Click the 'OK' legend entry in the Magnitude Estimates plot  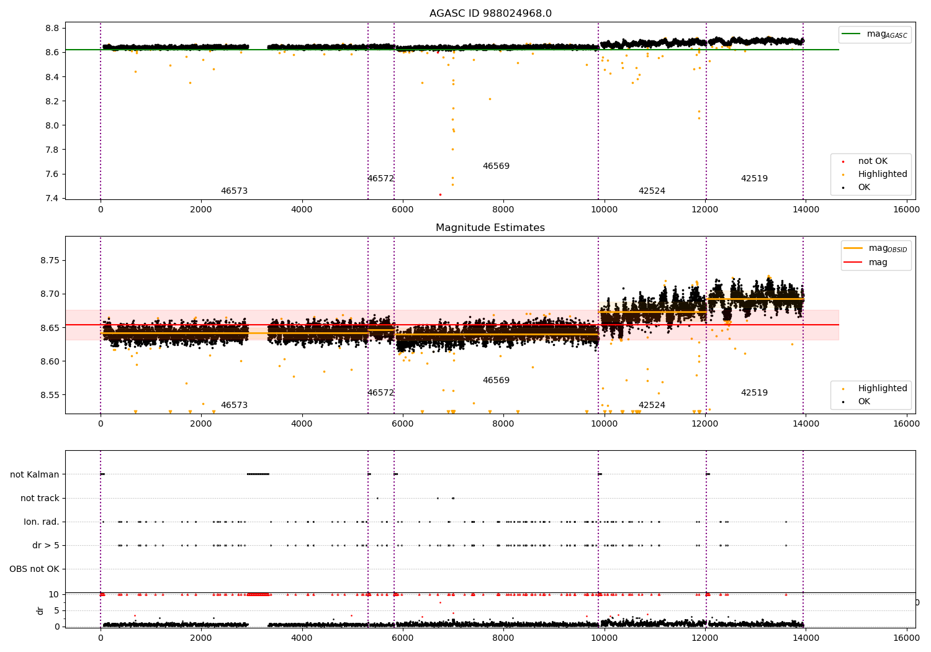pyautogui.click(x=857, y=402)
